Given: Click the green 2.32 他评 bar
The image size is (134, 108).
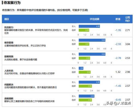Looking at the screenshot, I should 85,72.
